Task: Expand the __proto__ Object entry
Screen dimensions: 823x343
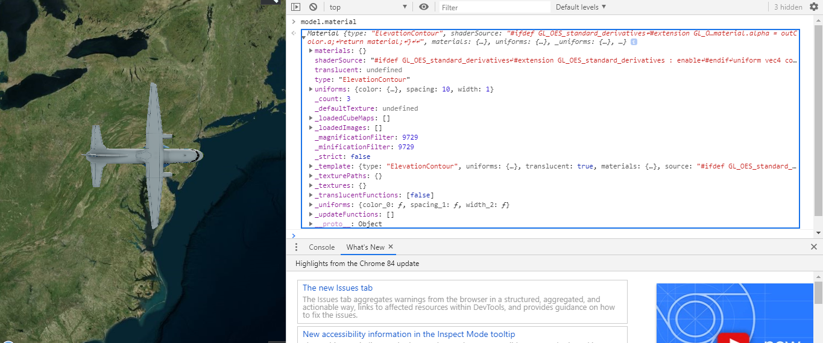Action: [x=311, y=224]
